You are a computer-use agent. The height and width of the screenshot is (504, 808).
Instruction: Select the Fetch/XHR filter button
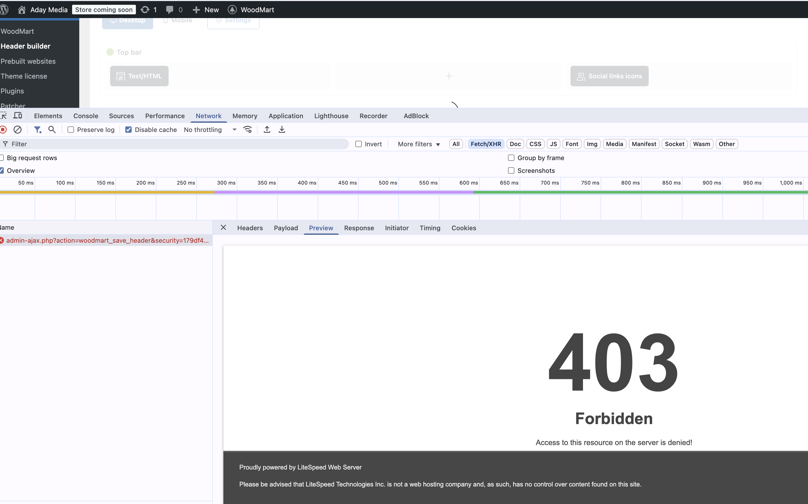click(x=485, y=144)
